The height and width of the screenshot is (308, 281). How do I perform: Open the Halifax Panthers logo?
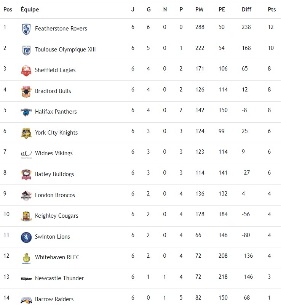pos(26,112)
